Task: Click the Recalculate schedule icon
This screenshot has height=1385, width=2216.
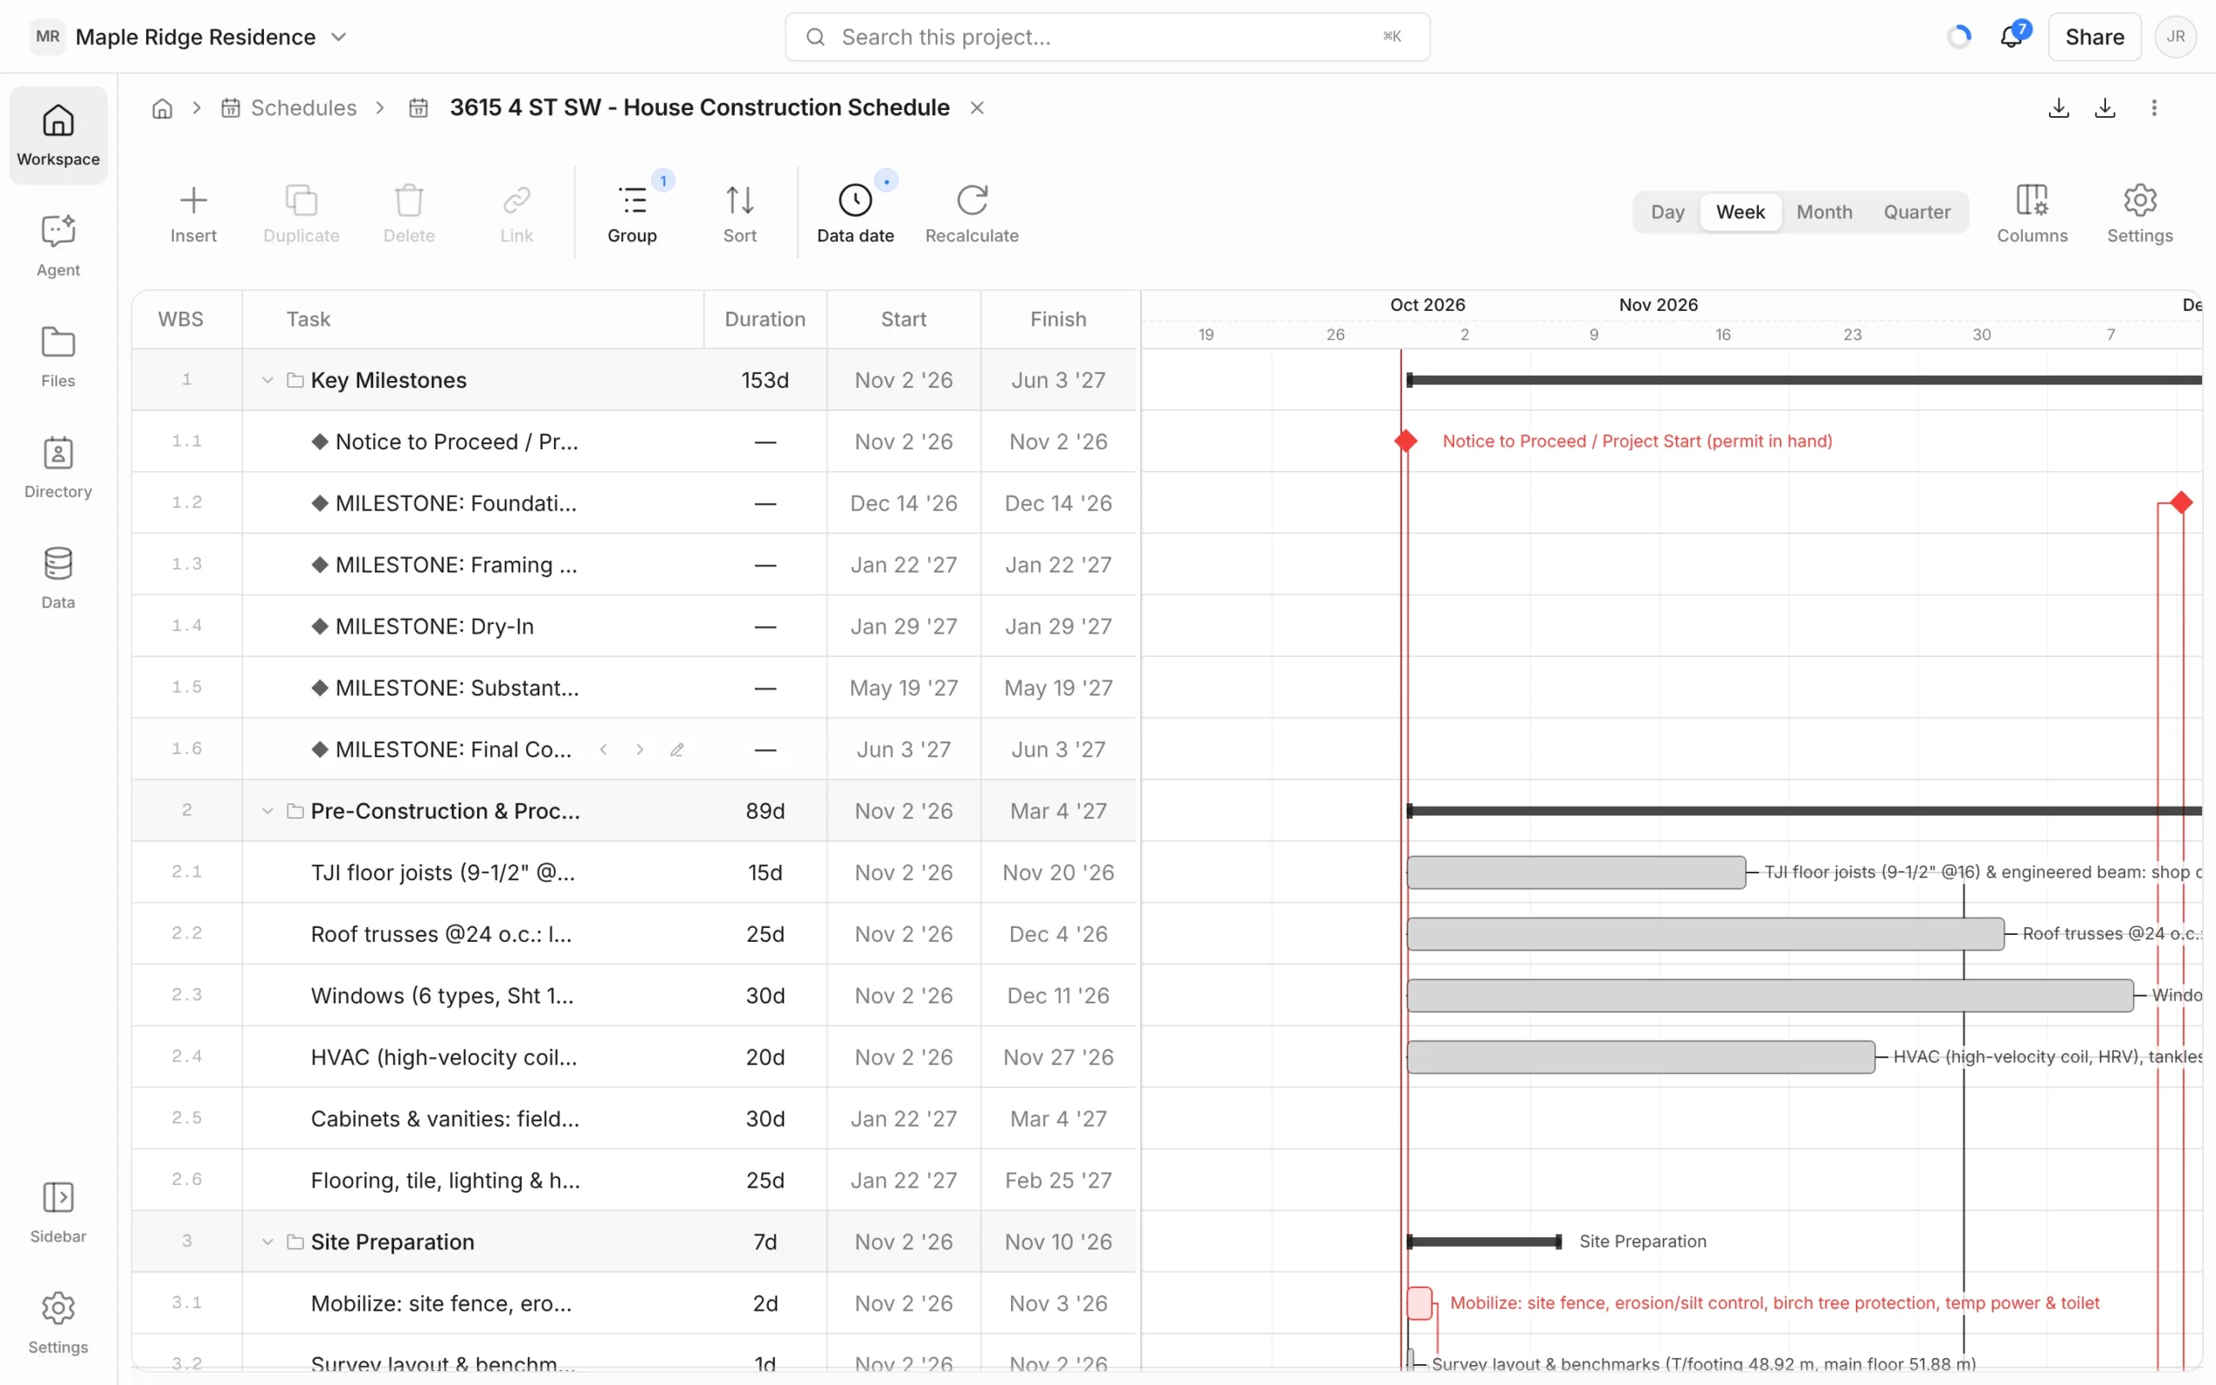Action: [971, 214]
